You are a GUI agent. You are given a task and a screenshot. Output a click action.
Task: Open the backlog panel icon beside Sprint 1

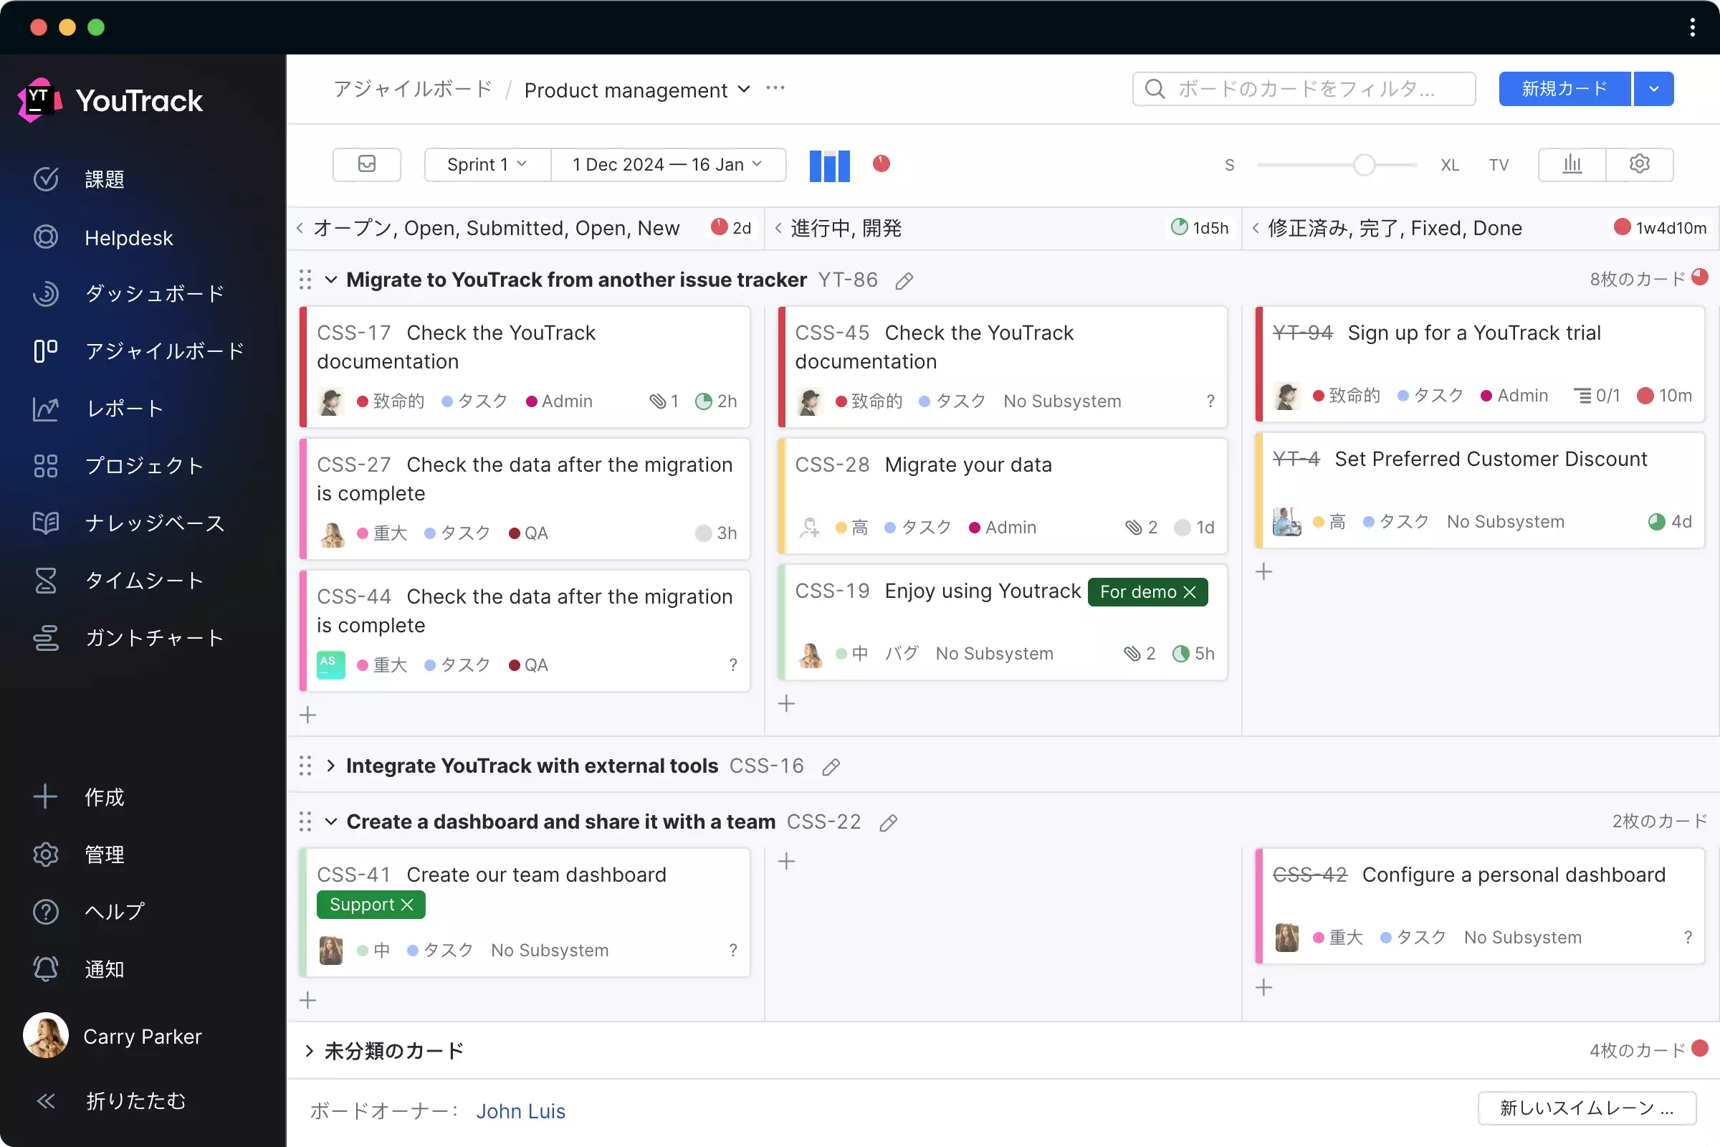pos(366,164)
